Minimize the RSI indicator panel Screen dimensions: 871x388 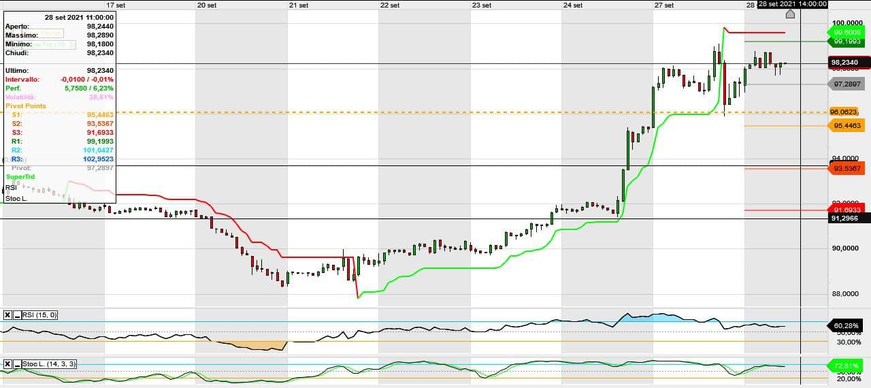(17, 314)
